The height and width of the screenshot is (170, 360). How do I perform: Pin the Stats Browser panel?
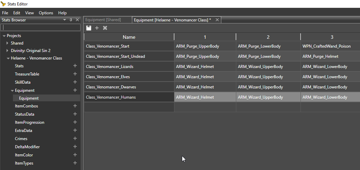(x=71, y=20)
